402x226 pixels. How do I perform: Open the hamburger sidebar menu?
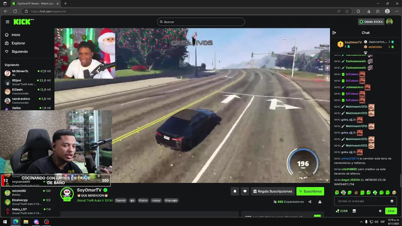[8, 22]
